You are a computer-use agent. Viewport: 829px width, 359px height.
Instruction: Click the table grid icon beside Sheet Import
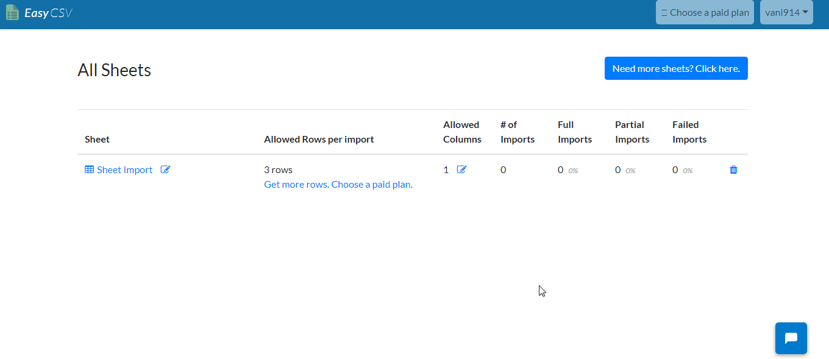pyautogui.click(x=90, y=169)
